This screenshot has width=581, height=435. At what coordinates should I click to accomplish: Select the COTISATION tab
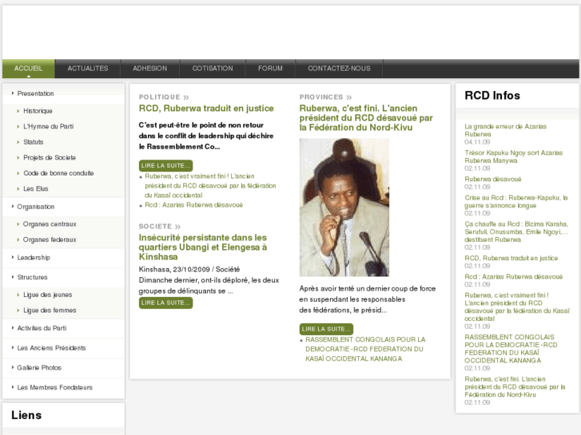coord(213,69)
